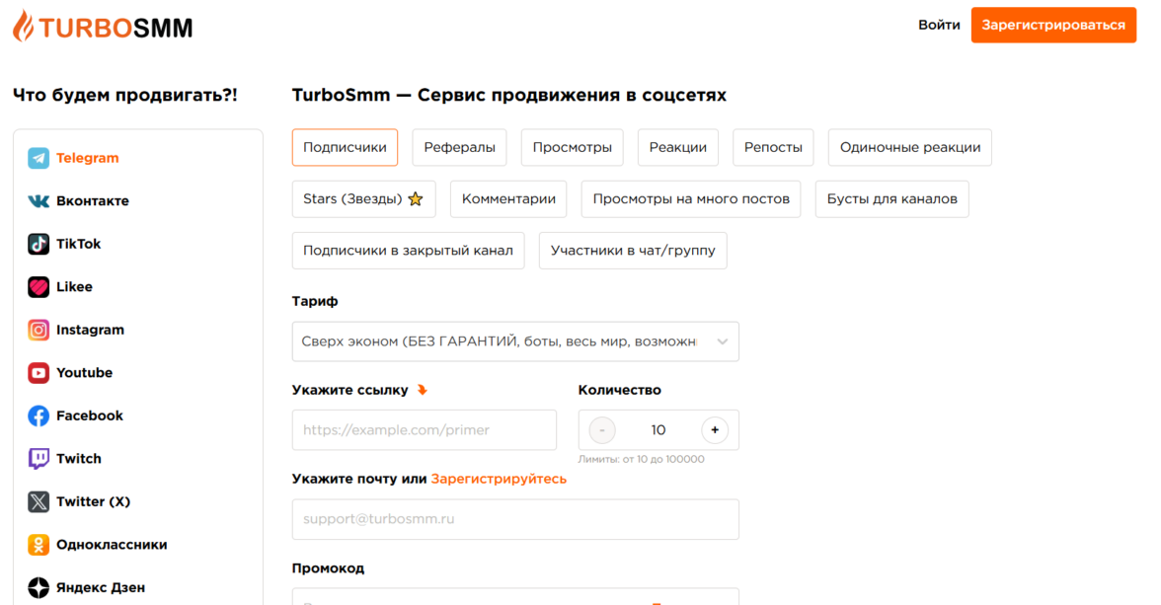This screenshot has width=1161, height=605.
Task: Select the Stars (Звезды) tab
Action: point(362,198)
